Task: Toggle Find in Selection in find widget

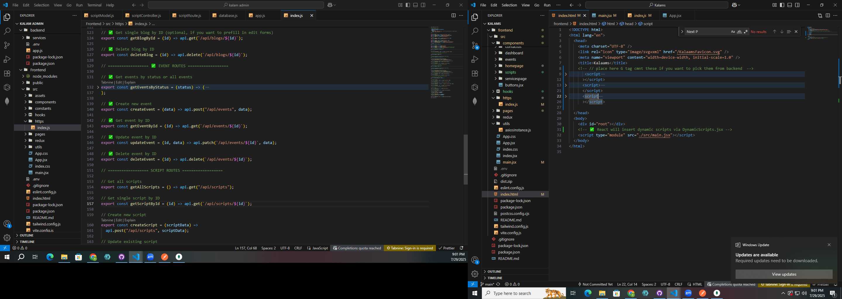Action: coord(789,32)
